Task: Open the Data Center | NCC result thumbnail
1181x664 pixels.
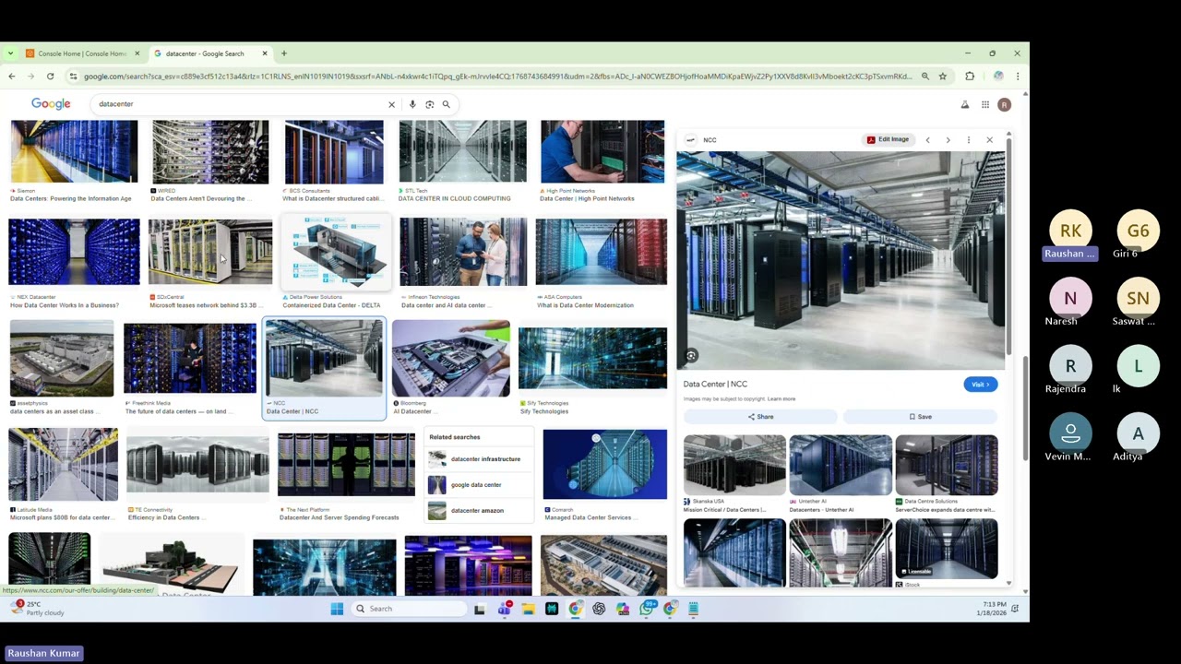Action: tap(324, 359)
